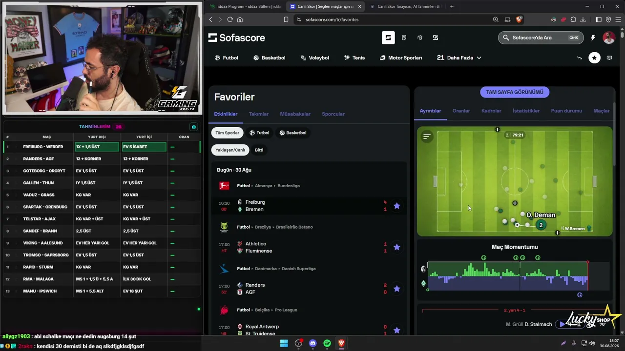Click the Bremen goal marker below momentum graph
This screenshot has width=625, height=351.
point(580,295)
